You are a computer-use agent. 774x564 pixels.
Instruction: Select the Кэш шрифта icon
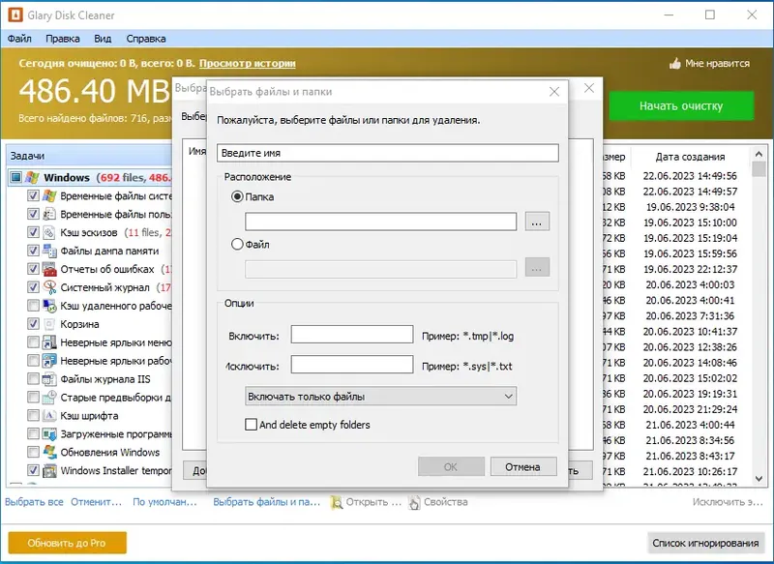point(49,415)
